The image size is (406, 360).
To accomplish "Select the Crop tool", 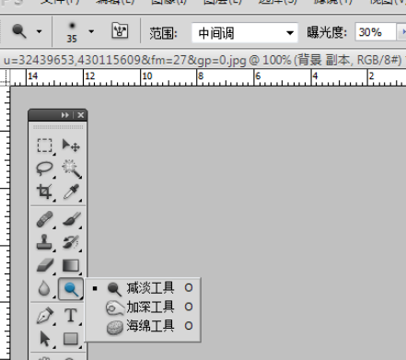I will click(45, 192).
